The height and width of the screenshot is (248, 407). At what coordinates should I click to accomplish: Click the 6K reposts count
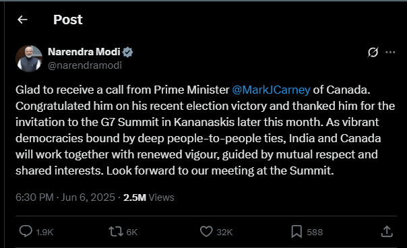131,232
